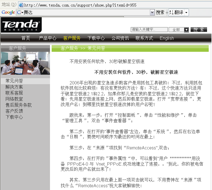Viewport: 212px width, 190px height.
Task: Open 产品中心 in navigation bar
Action: pos(48,38)
